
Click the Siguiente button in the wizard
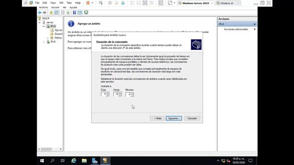coord(174,118)
